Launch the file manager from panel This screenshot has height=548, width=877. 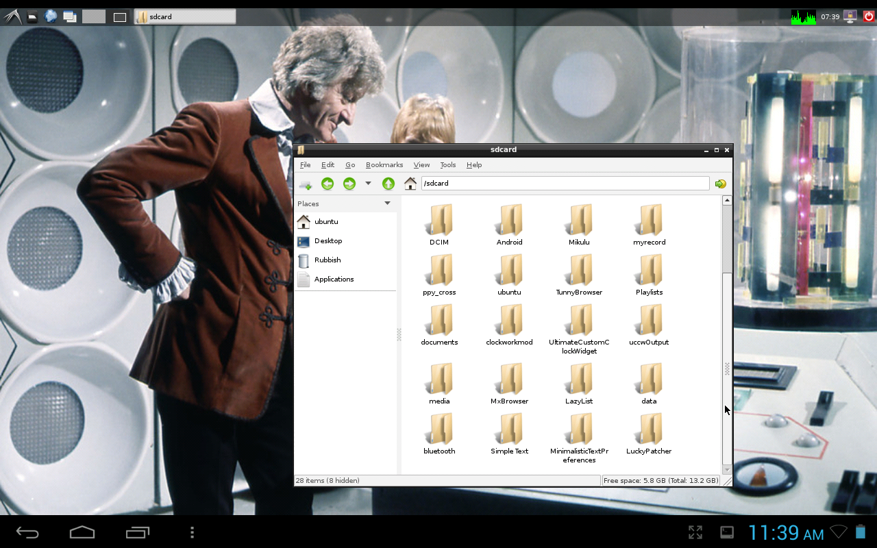coord(32,16)
